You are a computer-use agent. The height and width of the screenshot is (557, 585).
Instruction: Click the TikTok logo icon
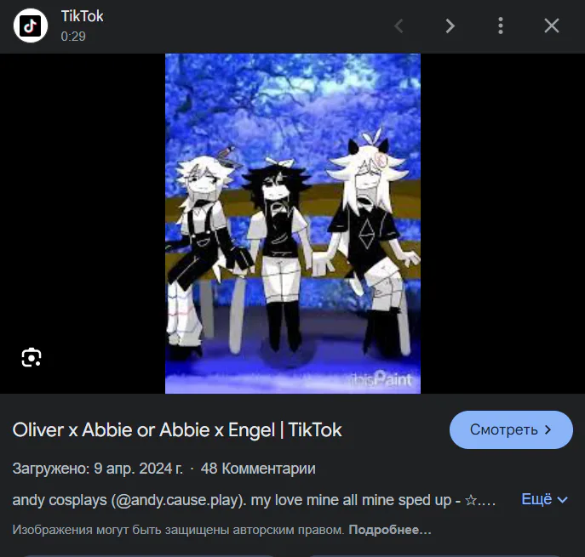30,26
